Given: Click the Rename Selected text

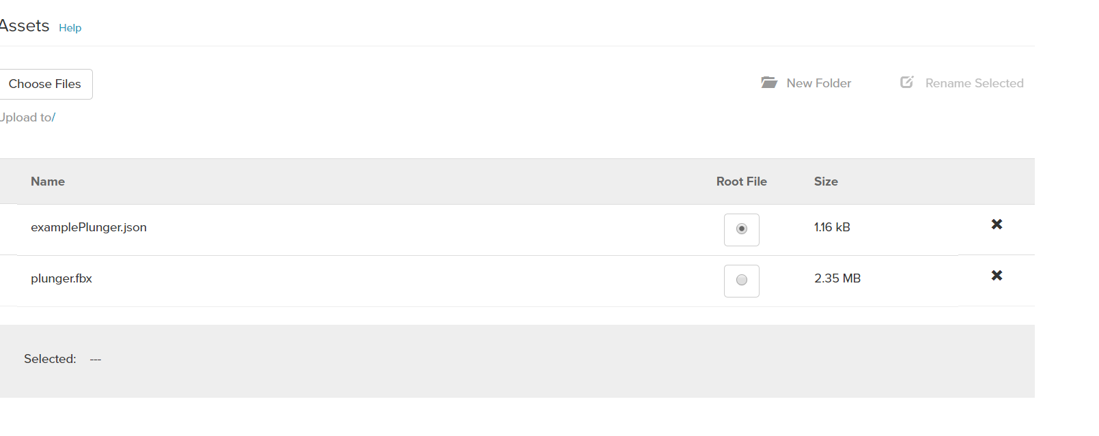Looking at the screenshot, I should click(x=974, y=83).
